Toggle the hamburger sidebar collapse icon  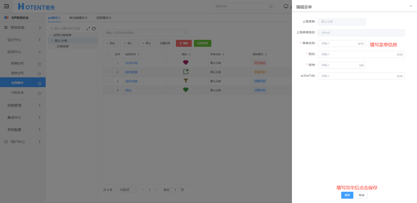tap(6, 6)
